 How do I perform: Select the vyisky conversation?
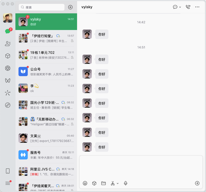[46, 22]
